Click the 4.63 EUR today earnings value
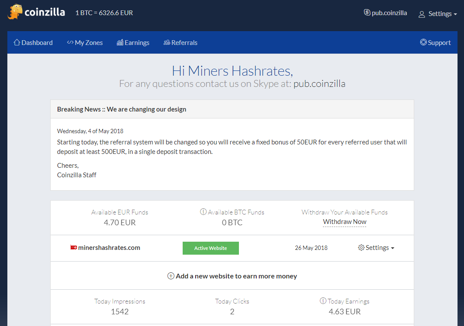The width and height of the screenshot is (464, 326). [345, 312]
